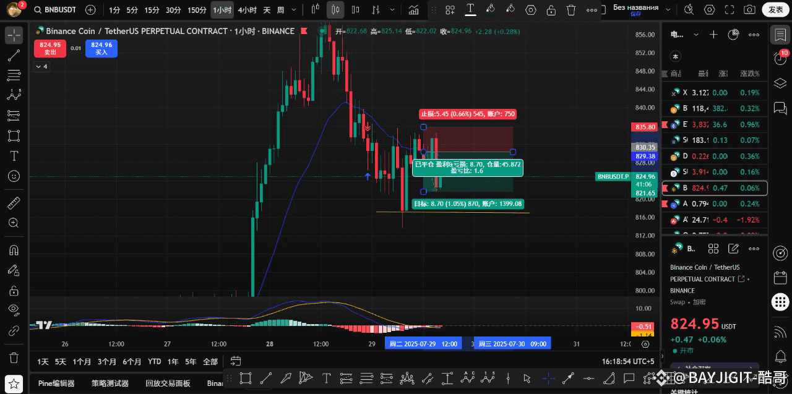Open chart settings hexagon icon
The width and height of the screenshot is (792, 394).
click(x=710, y=10)
